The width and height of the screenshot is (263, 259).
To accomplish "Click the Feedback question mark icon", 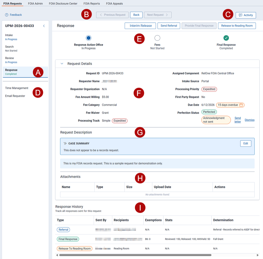I will pyautogui.click(x=7, y=15).
